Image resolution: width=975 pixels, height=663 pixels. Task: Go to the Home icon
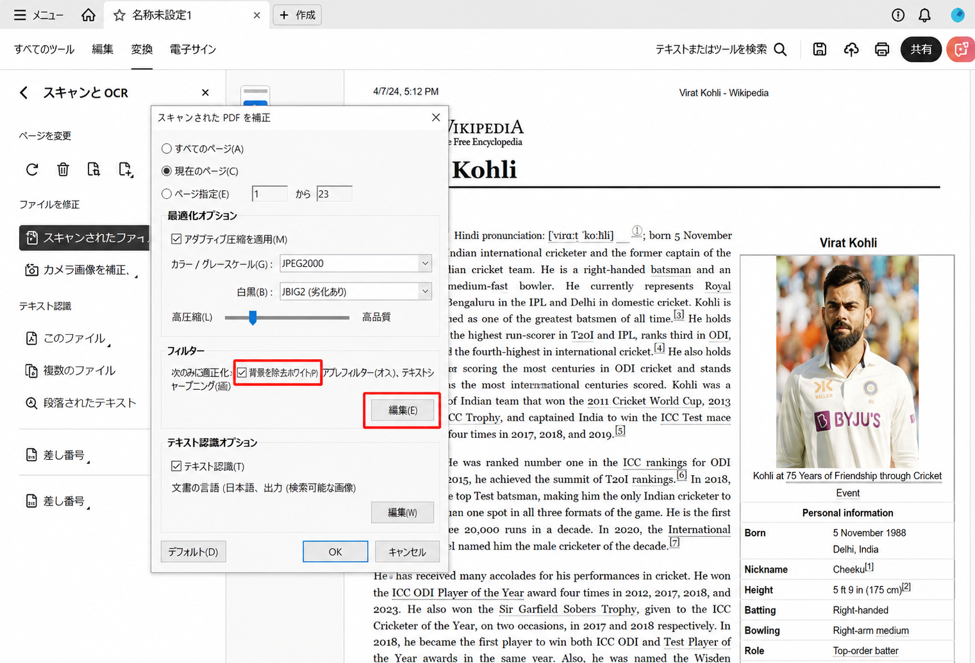88,15
